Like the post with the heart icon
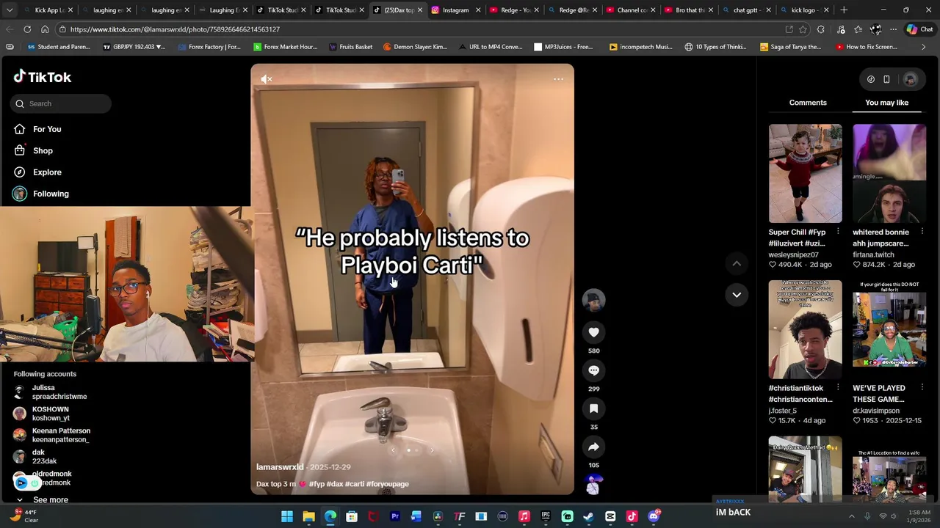 pyautogui.click(x=593, y=332)
